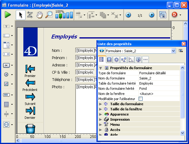The width and height of the screenshot is (189, 144).
Task: Select the magnifier zoom tool
Action: tap(49, 15)
